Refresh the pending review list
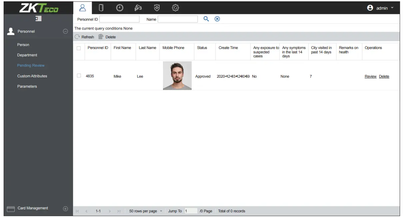This screenshot has height=218, width=403. point(84,37)
